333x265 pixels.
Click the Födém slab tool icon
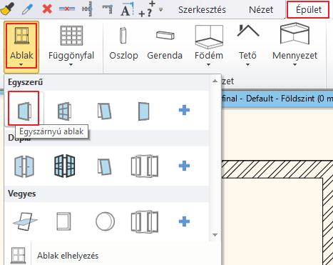[x=209, y=37]
